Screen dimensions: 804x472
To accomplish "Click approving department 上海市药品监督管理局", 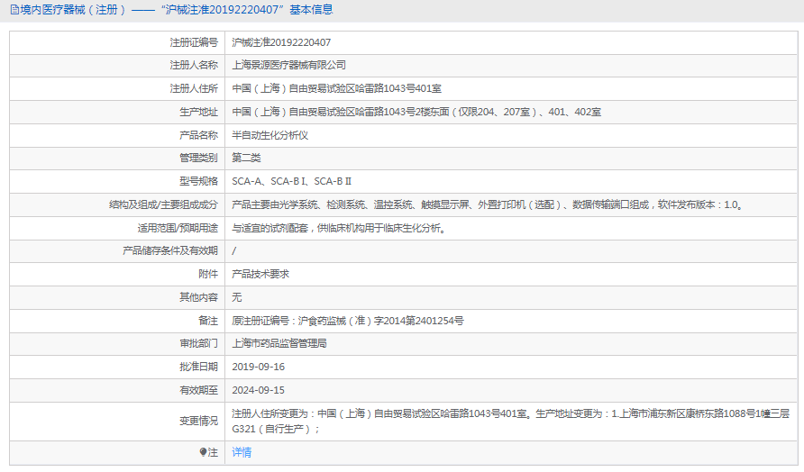I will pyautogui.click(x=279, y=343).
